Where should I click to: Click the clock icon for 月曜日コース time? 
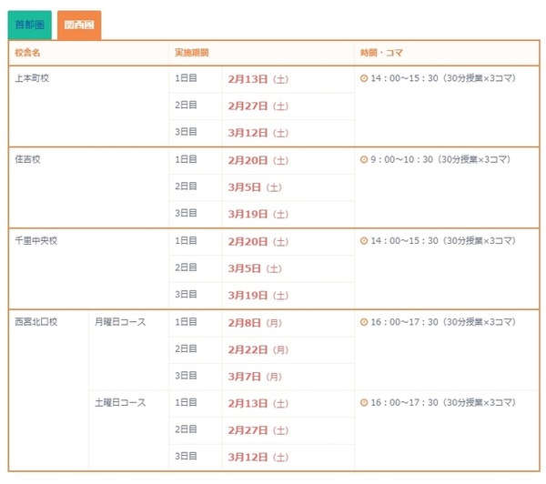pyautogui.click(x=364, y=322)
